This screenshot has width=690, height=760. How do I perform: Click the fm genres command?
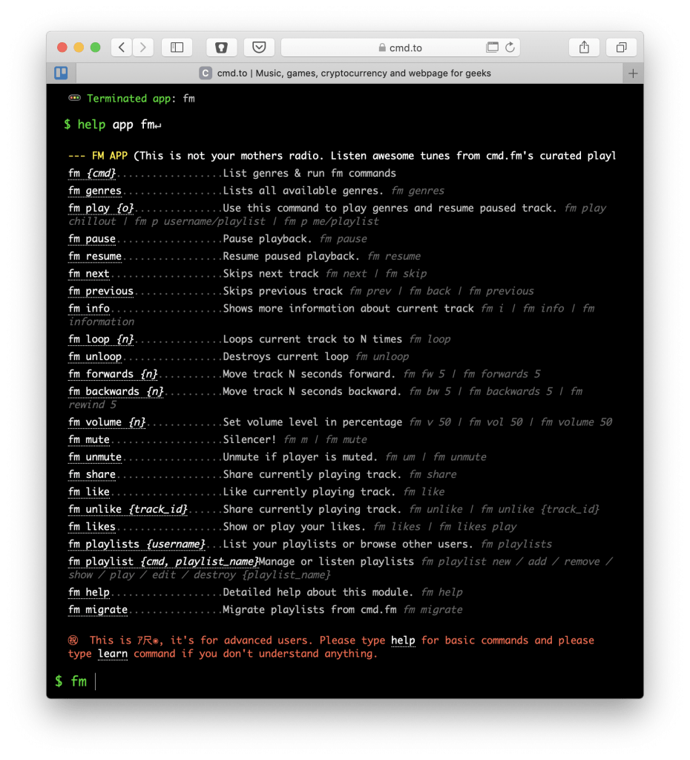click(95, 191)
